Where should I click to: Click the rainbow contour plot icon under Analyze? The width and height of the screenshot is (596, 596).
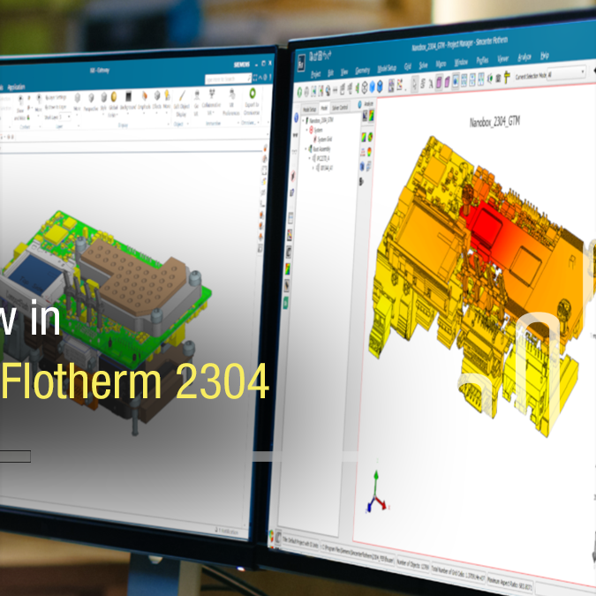click(371, 115)
